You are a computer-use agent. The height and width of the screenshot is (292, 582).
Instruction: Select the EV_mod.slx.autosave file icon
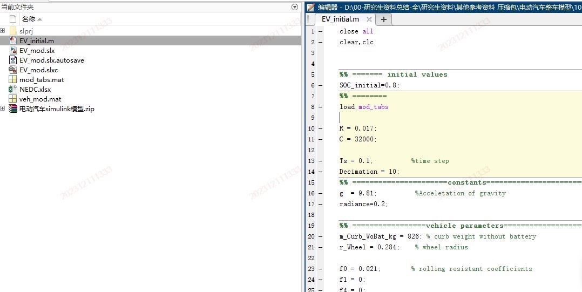tap(13, 60)
